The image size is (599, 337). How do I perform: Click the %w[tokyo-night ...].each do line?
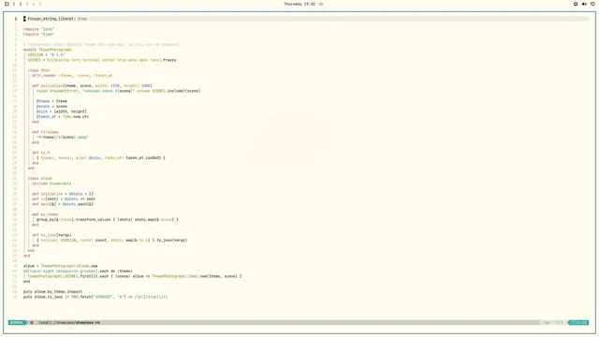[x=78, y=271]
